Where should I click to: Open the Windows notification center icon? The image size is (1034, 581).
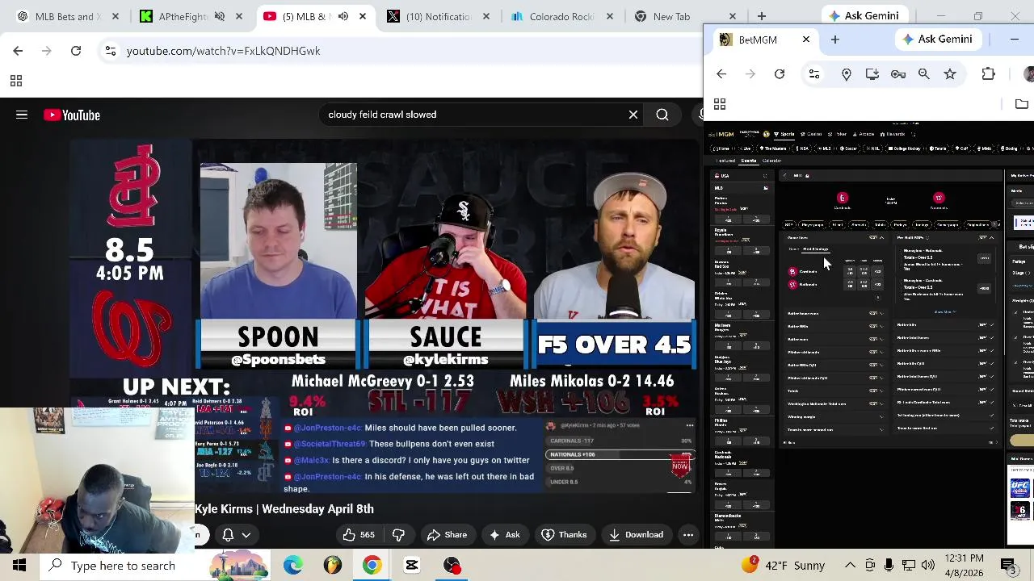(x=1009, y=566)
